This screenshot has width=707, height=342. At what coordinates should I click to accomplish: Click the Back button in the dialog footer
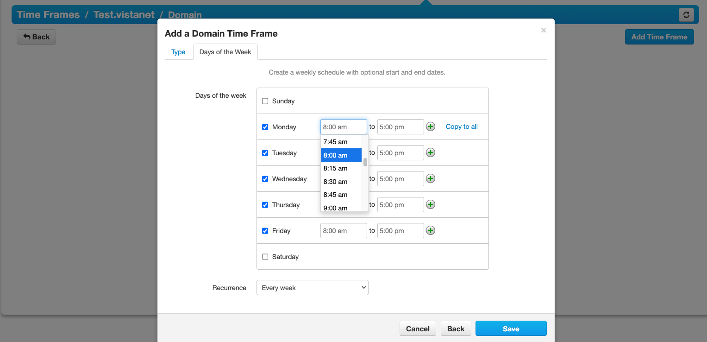click(x=456, y=329)
